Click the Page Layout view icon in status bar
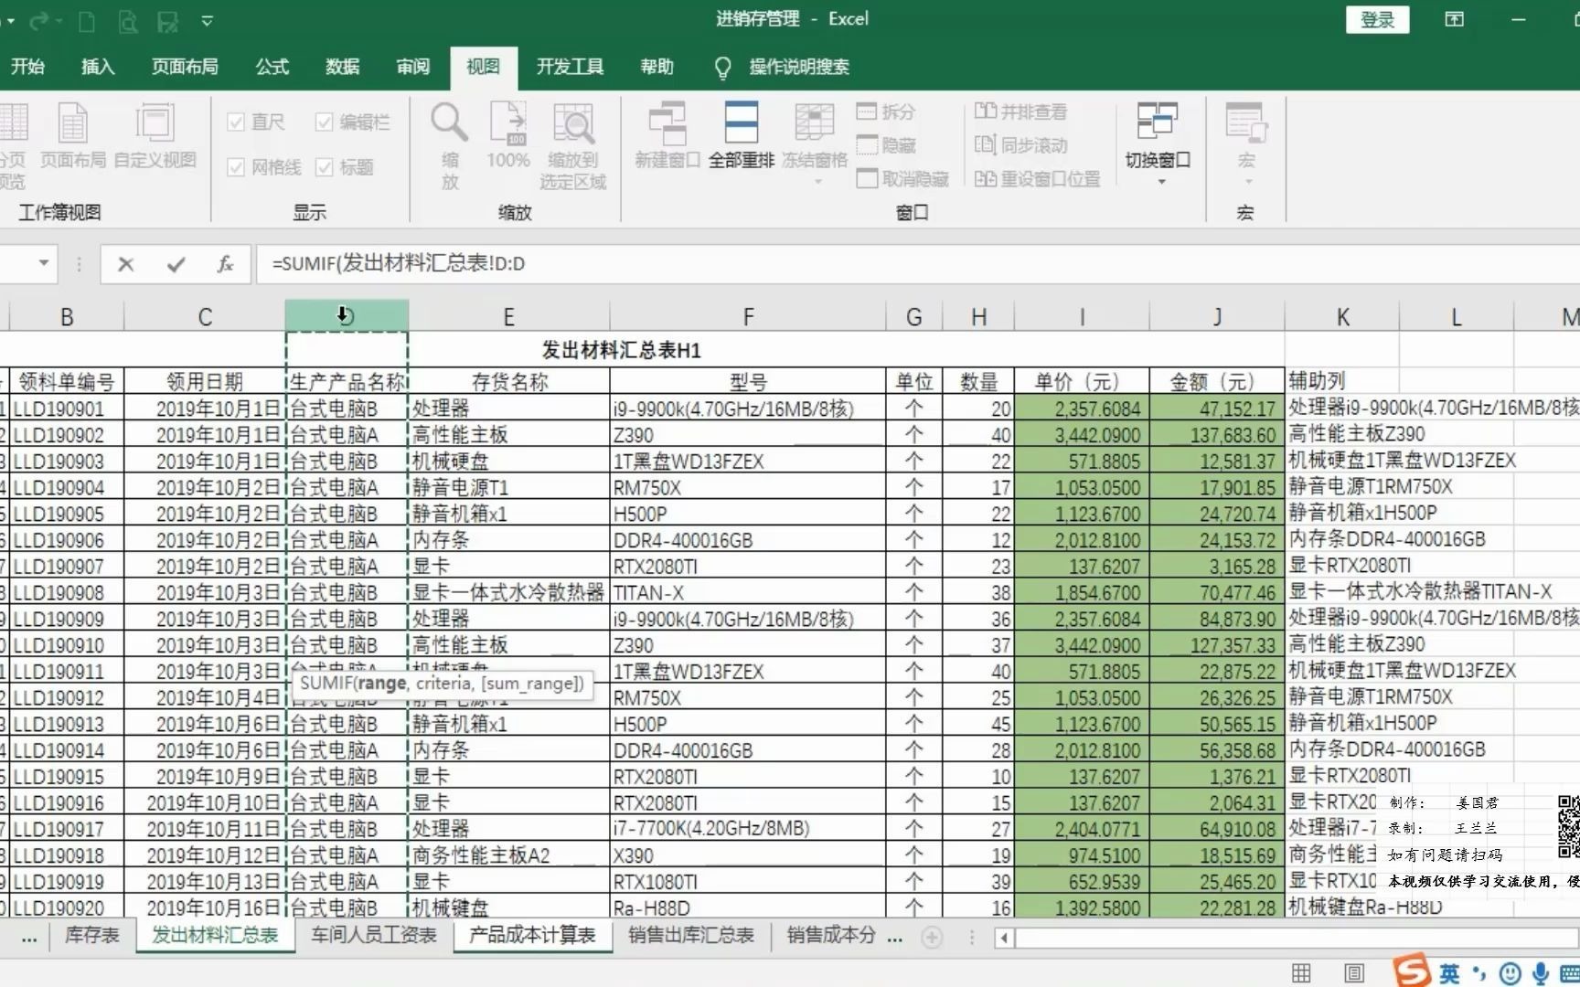The image size is (1580, 987). tap(1354, 973)
